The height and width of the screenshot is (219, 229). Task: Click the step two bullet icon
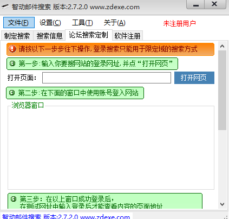click(x=12, y=93)
